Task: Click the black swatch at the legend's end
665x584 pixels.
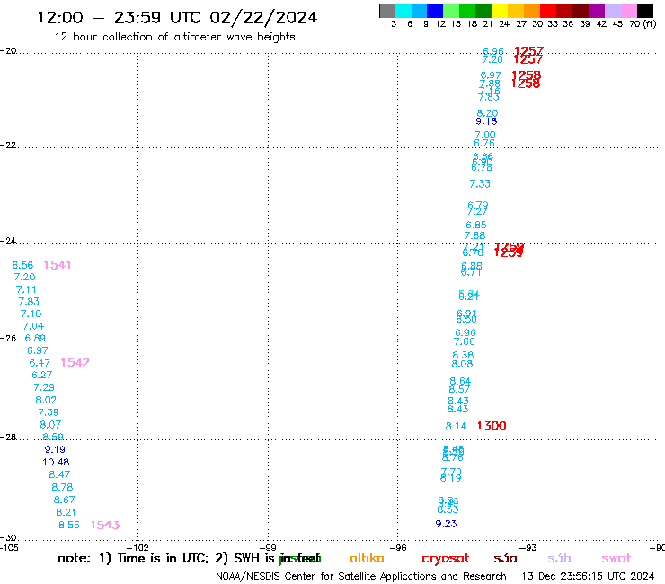Action: click(645, 11)
